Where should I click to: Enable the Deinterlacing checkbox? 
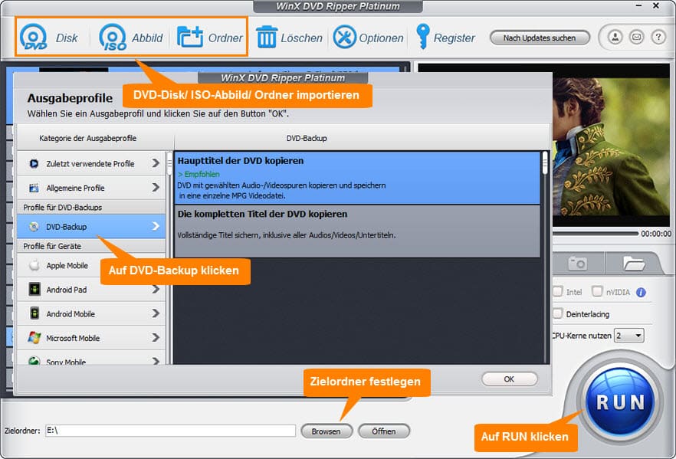click(559, 313)
